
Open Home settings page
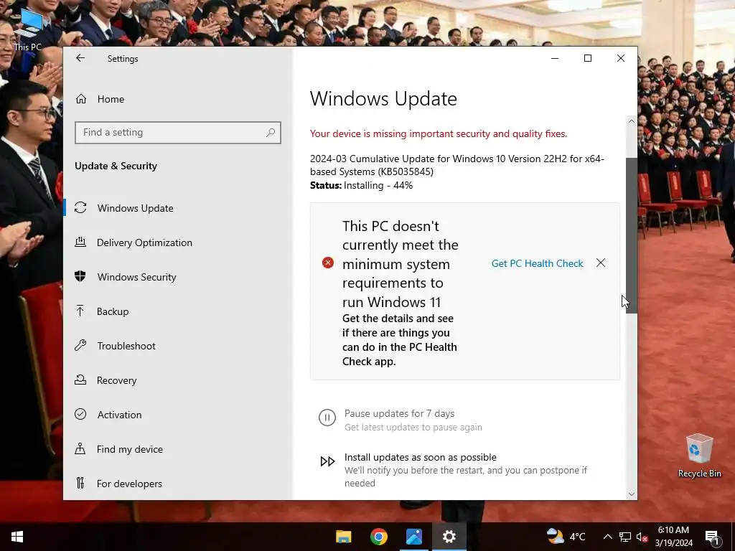tap(111, 99)
